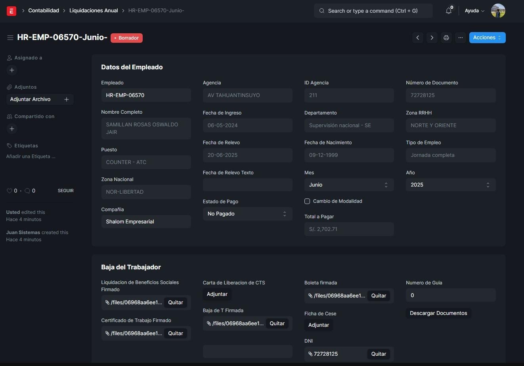Navigate to Contabilidad breadcrumb
Viewport: 524px width, 366px height.
(x=44, y=11)
